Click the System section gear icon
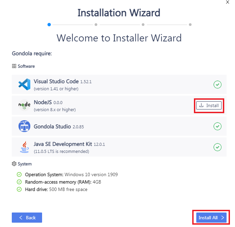Screen dimensions: 235x227 click(x=14, y=164)
